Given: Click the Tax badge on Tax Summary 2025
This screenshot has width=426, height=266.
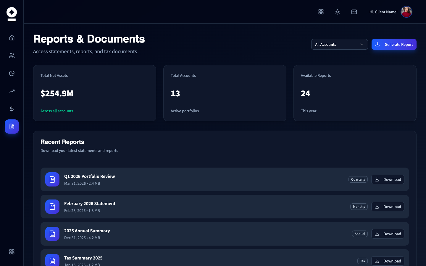Looking at the screenshot, I should coord(362,261).
